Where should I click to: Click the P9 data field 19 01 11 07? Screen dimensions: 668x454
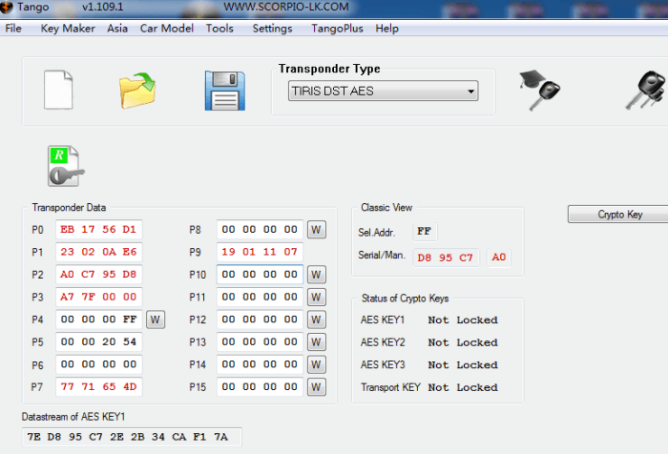tap(260, 252)
